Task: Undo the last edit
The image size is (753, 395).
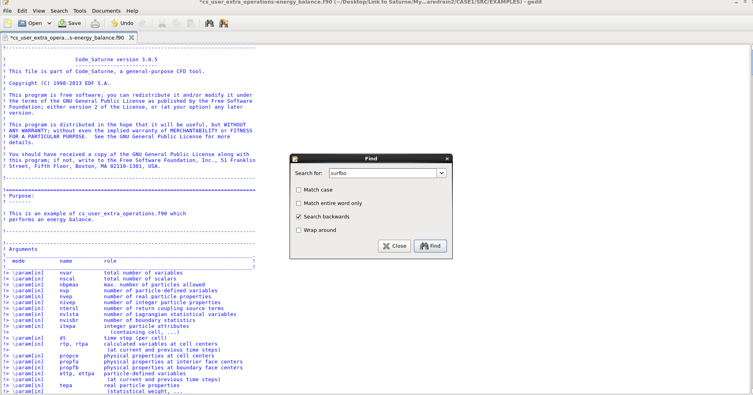Action: [122, 23]
